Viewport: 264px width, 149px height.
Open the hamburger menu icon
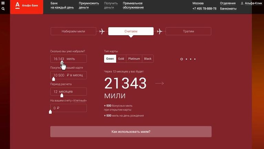[3, 3]
